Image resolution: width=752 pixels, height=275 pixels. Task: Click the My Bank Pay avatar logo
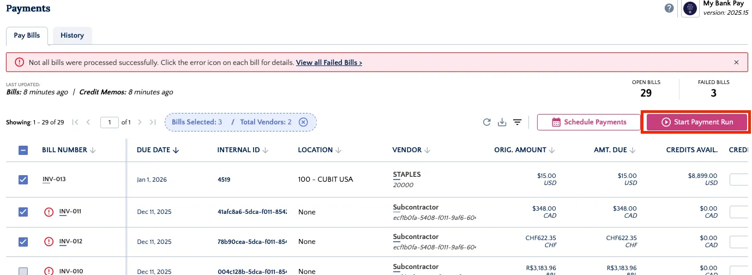(x=691, y=9)
